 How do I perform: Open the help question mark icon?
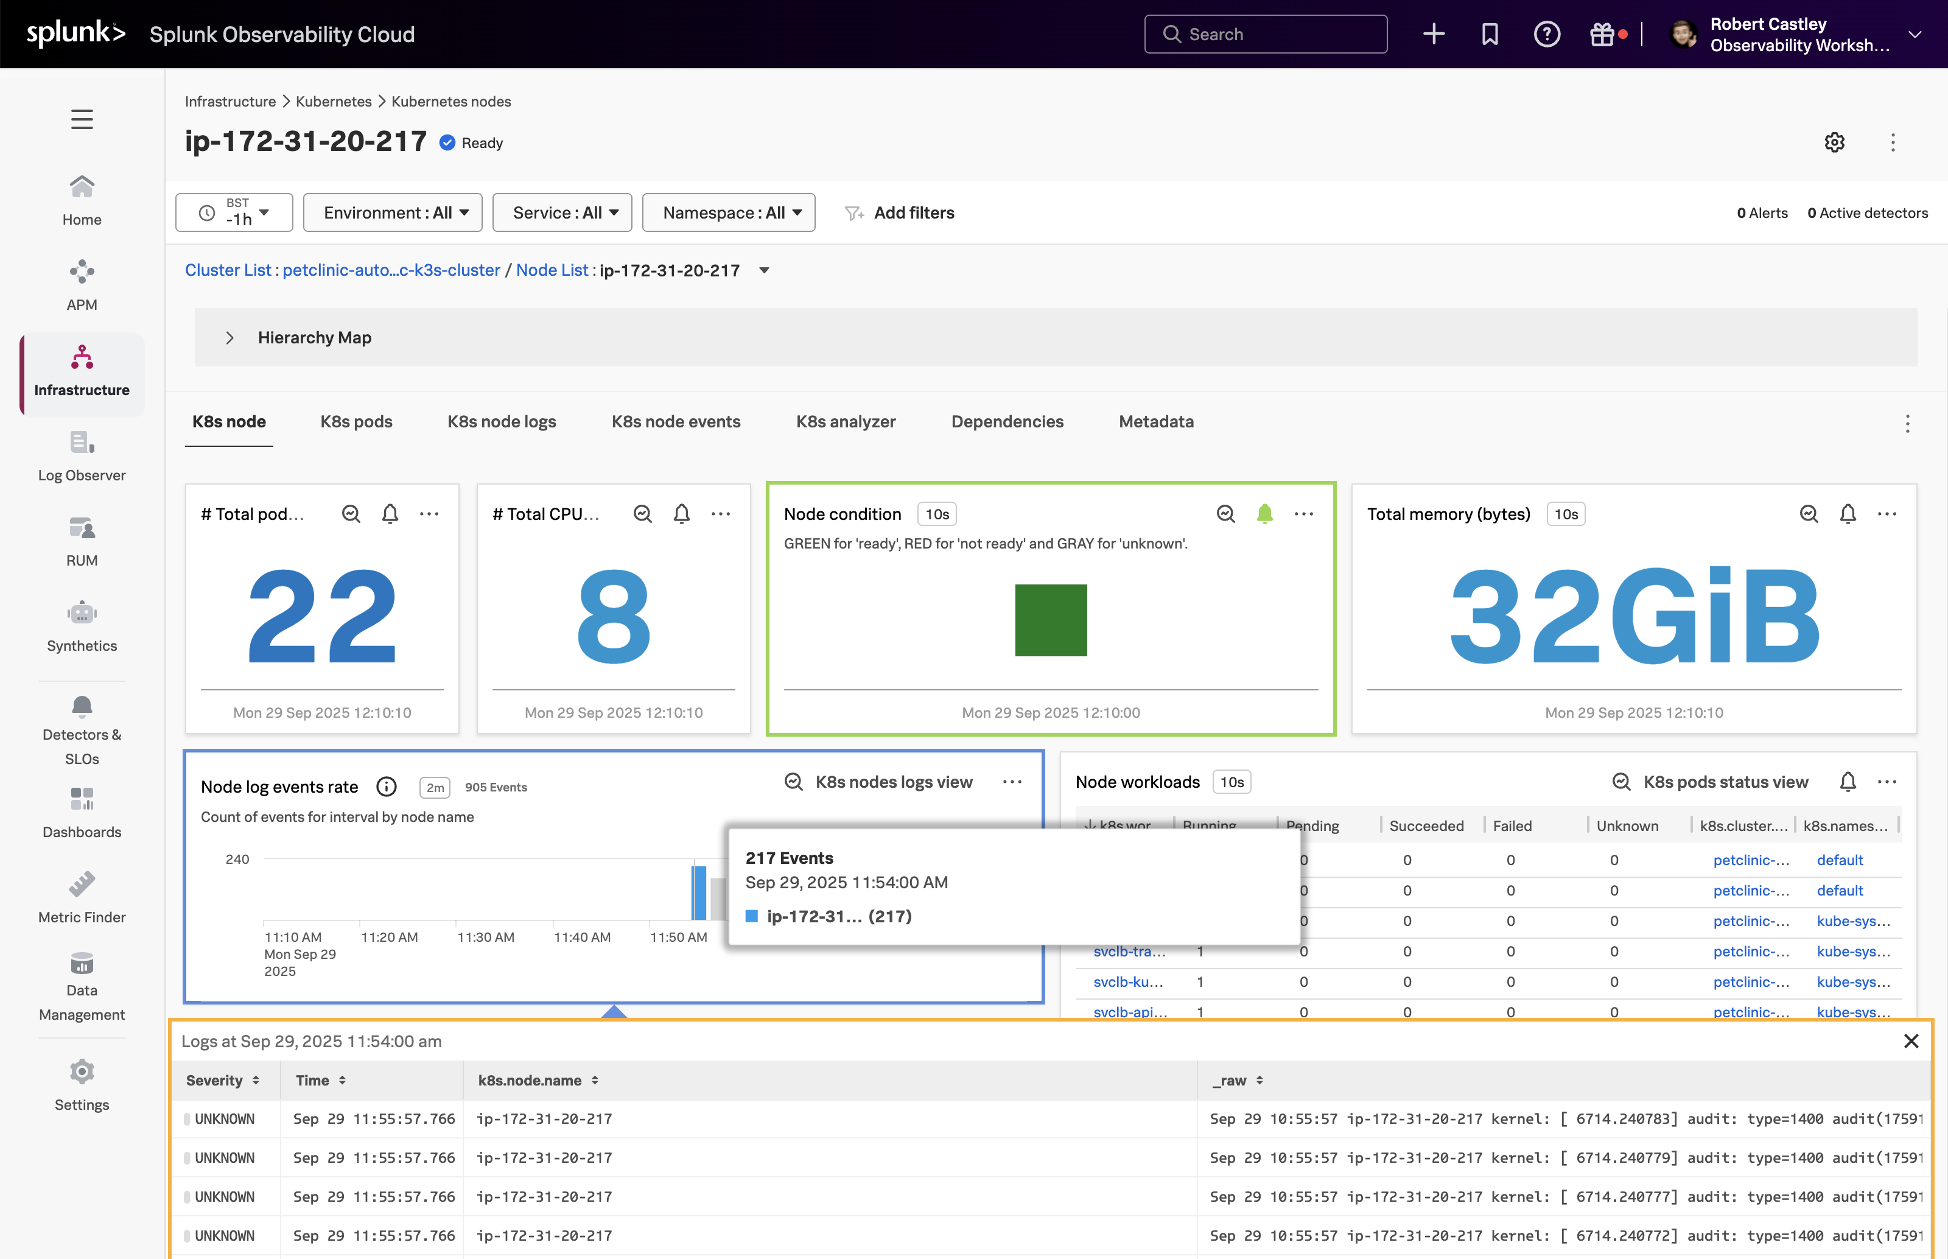pyautogui.click(x=1547, y=34)
